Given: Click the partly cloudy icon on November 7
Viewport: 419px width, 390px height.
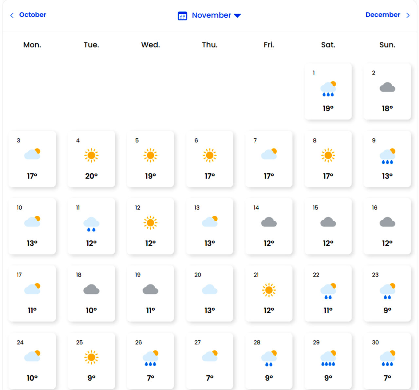Looking at the screenshot, I should tap(269, 154).
